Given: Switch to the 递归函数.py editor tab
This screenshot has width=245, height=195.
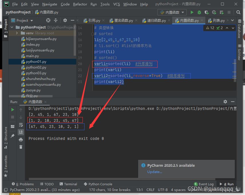Looking at the screenshot, I should tap(156, 21).
